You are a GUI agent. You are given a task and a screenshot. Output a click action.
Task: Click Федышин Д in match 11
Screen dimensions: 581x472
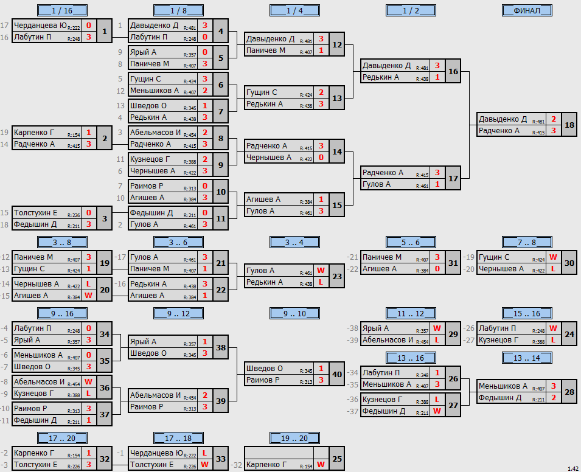pos(151,213)
